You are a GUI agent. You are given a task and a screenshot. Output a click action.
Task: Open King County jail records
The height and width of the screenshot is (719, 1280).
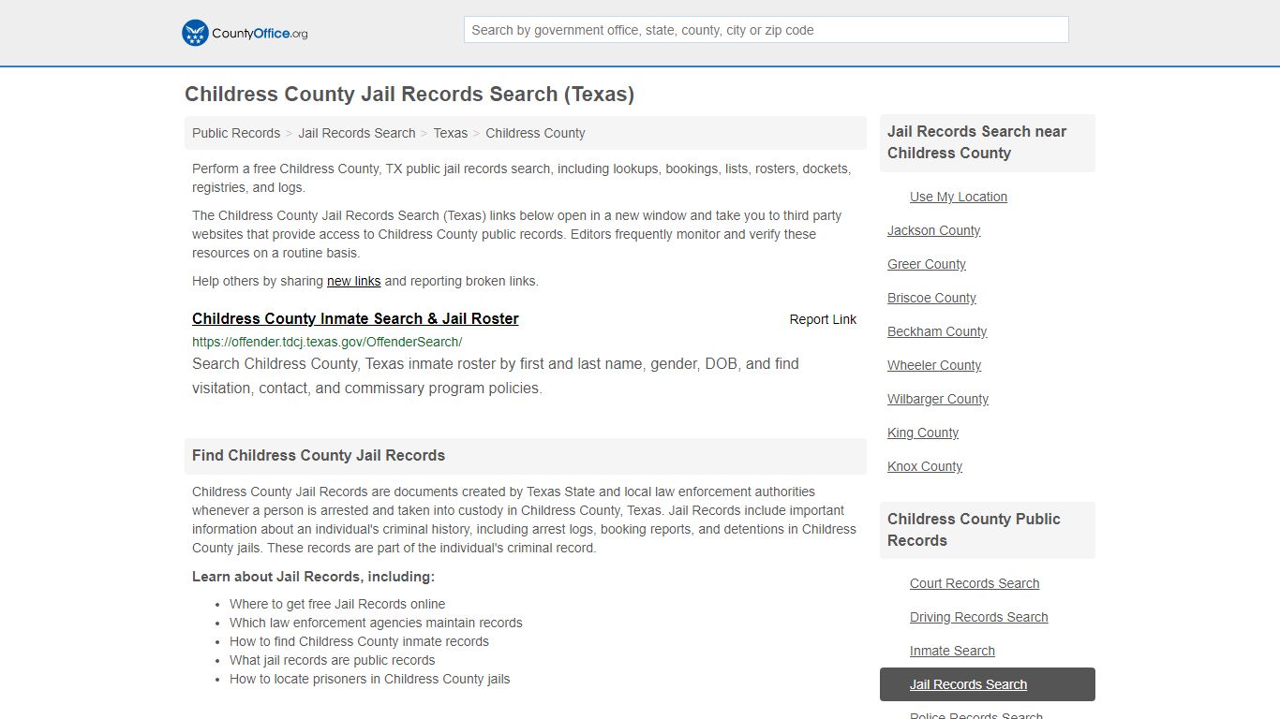point(923,433)
